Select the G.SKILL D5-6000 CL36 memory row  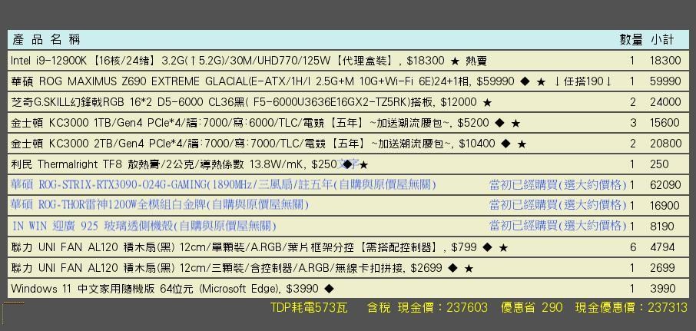click(349, 102)
